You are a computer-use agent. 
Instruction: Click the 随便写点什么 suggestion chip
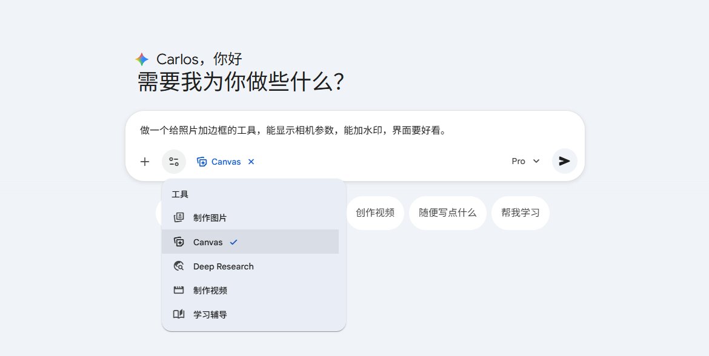[448, 213]
